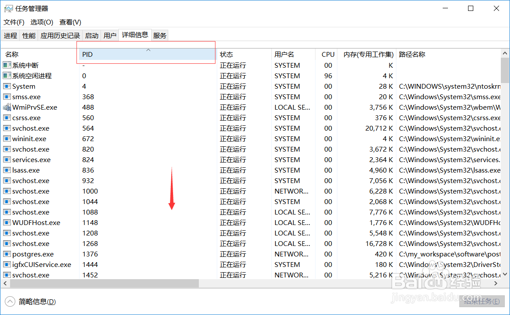Select the WmiPrvSE.exe process icon
This screenshot has height=315, width=510.
point(7,107)
